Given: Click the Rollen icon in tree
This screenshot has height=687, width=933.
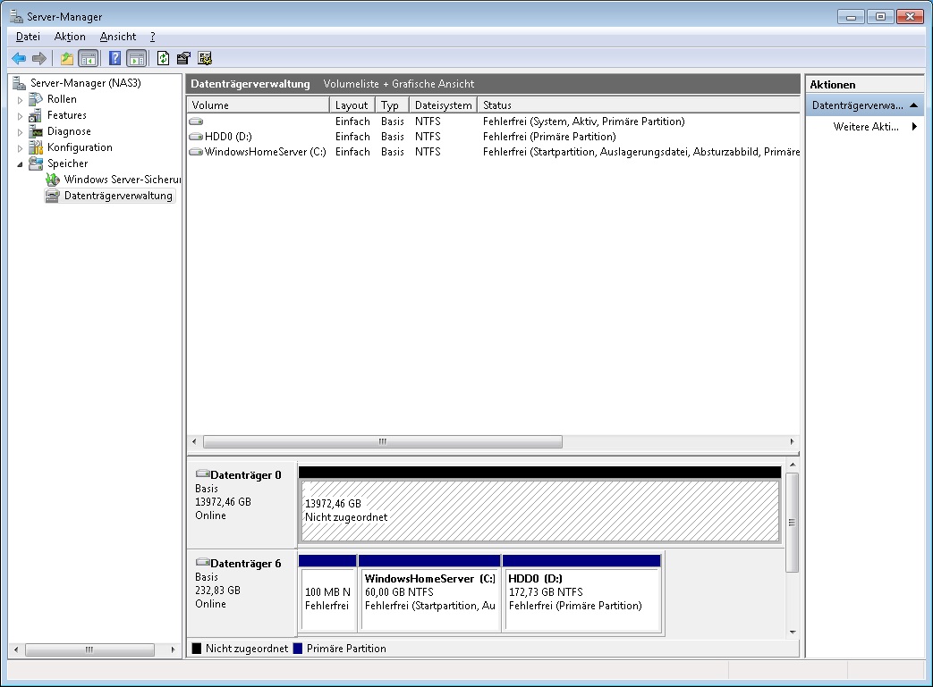Looking at the screenshot, I should pyautogui.click(x=36, y=99).
